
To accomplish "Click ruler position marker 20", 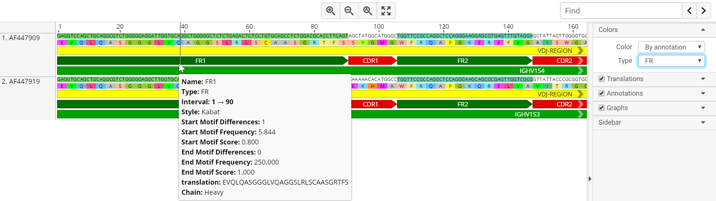I will [x=120, y=26].
